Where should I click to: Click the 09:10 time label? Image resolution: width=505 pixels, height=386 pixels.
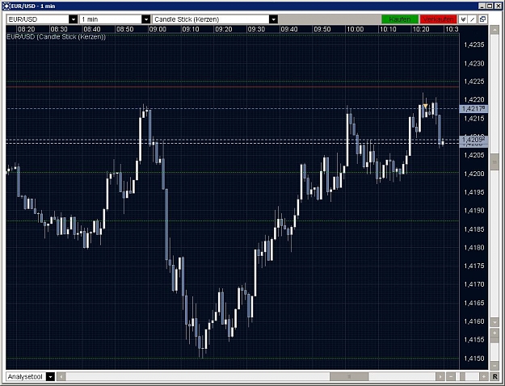(x=191, y=29)
